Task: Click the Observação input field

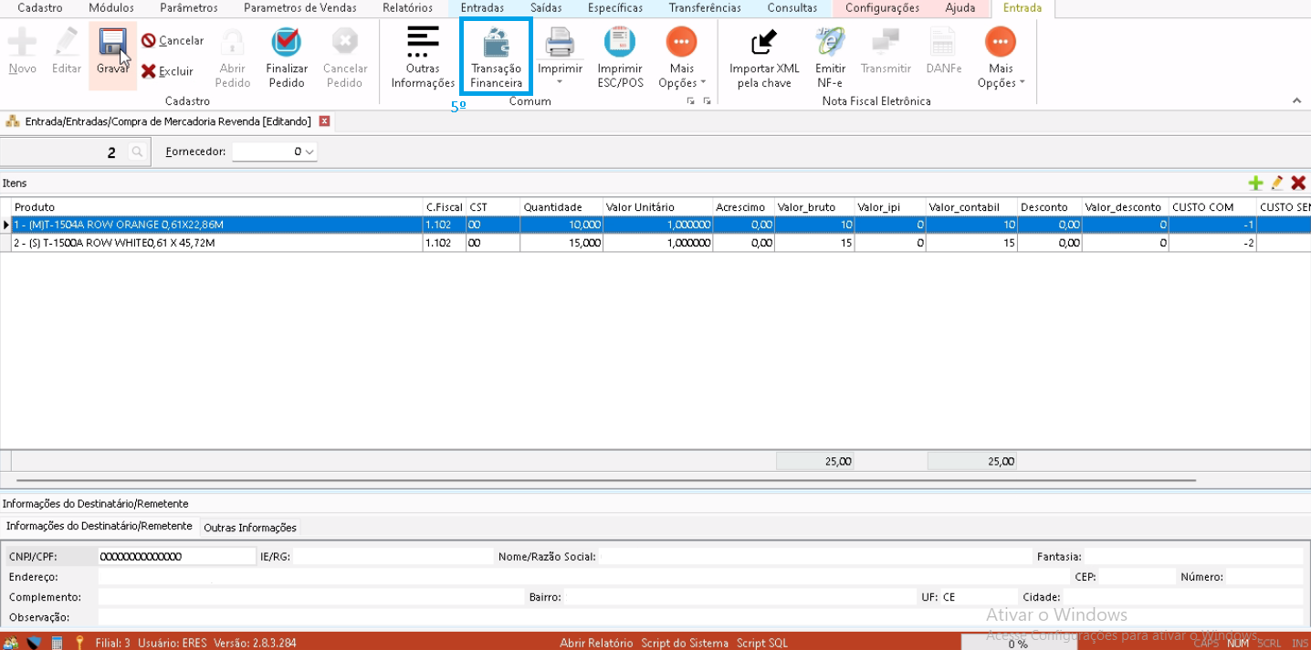Action: (700, 617)
